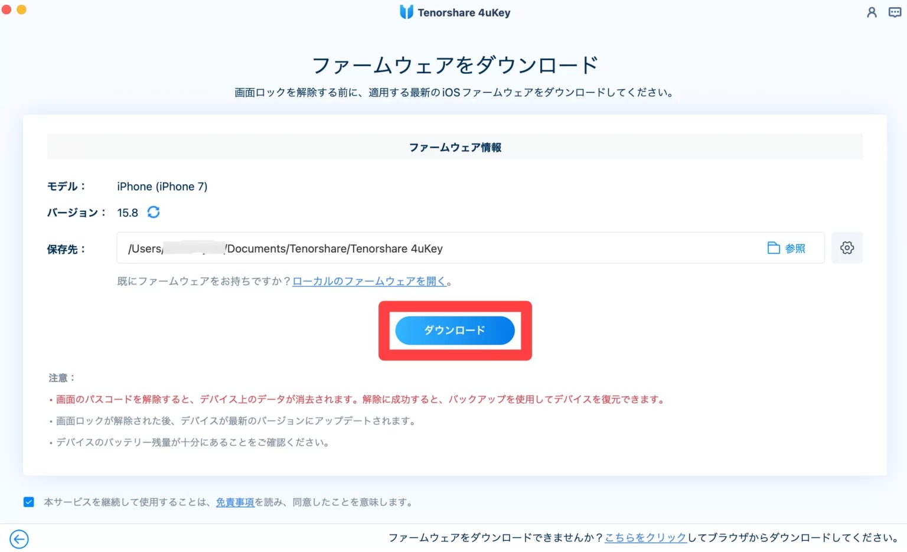The width and height of the screenshot is (907, 552).
Task: Click the yellow minimize window button
Action: 22,9
